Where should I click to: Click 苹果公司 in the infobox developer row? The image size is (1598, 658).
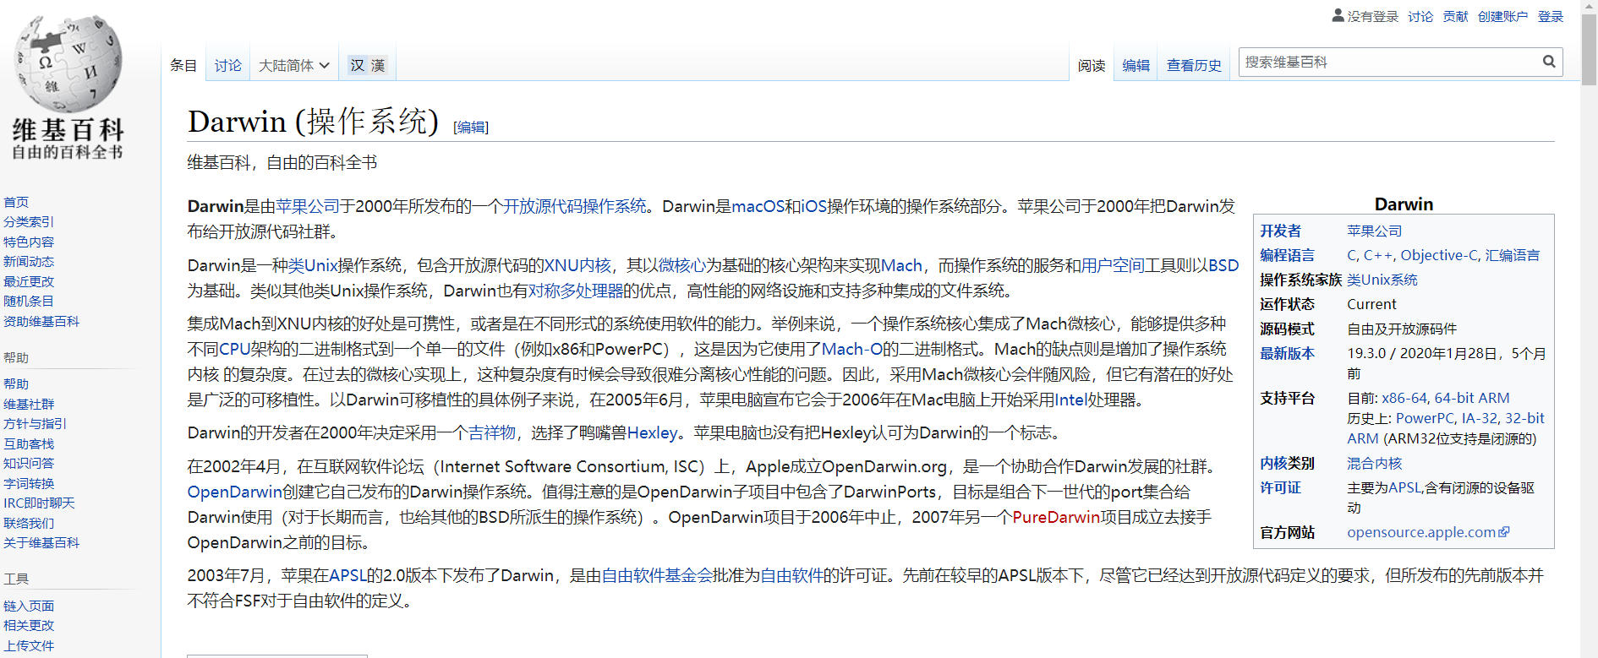tap(1374, 231)
